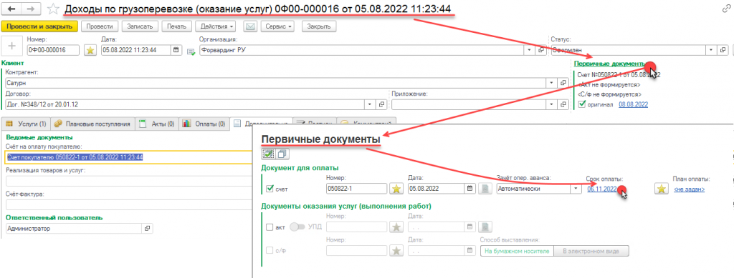Add document to favorites with title star
This screenshot has height=278, width=734.
pyautogui.click(x=53, y=9)
